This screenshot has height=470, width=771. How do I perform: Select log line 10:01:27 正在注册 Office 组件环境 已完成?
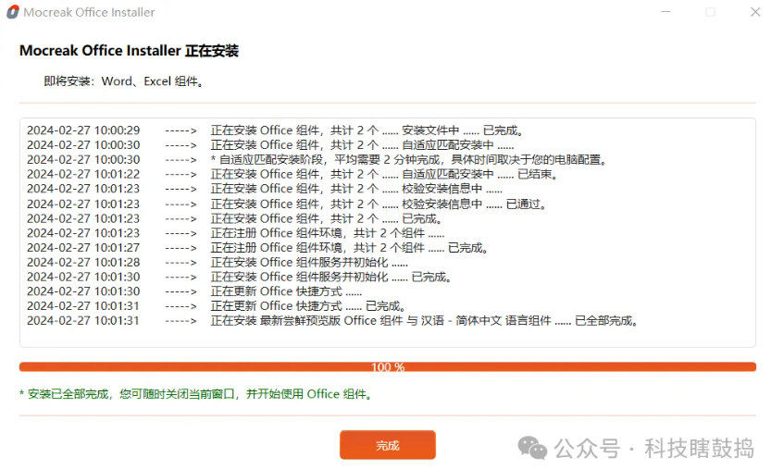[x=257, y=247]
